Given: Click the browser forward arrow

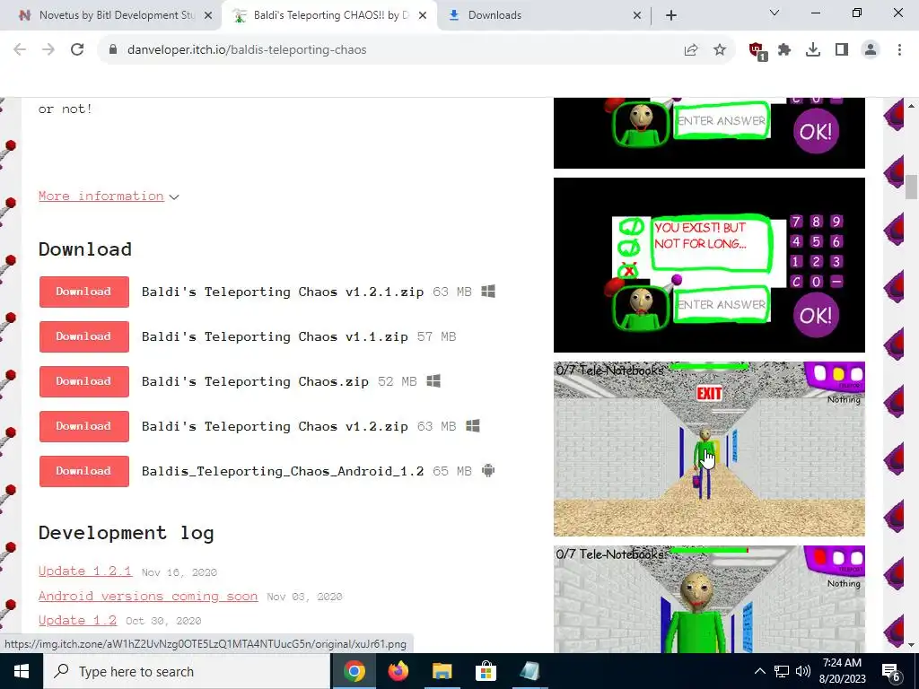Looking at the screenshot, I should (x=48, y=50).
